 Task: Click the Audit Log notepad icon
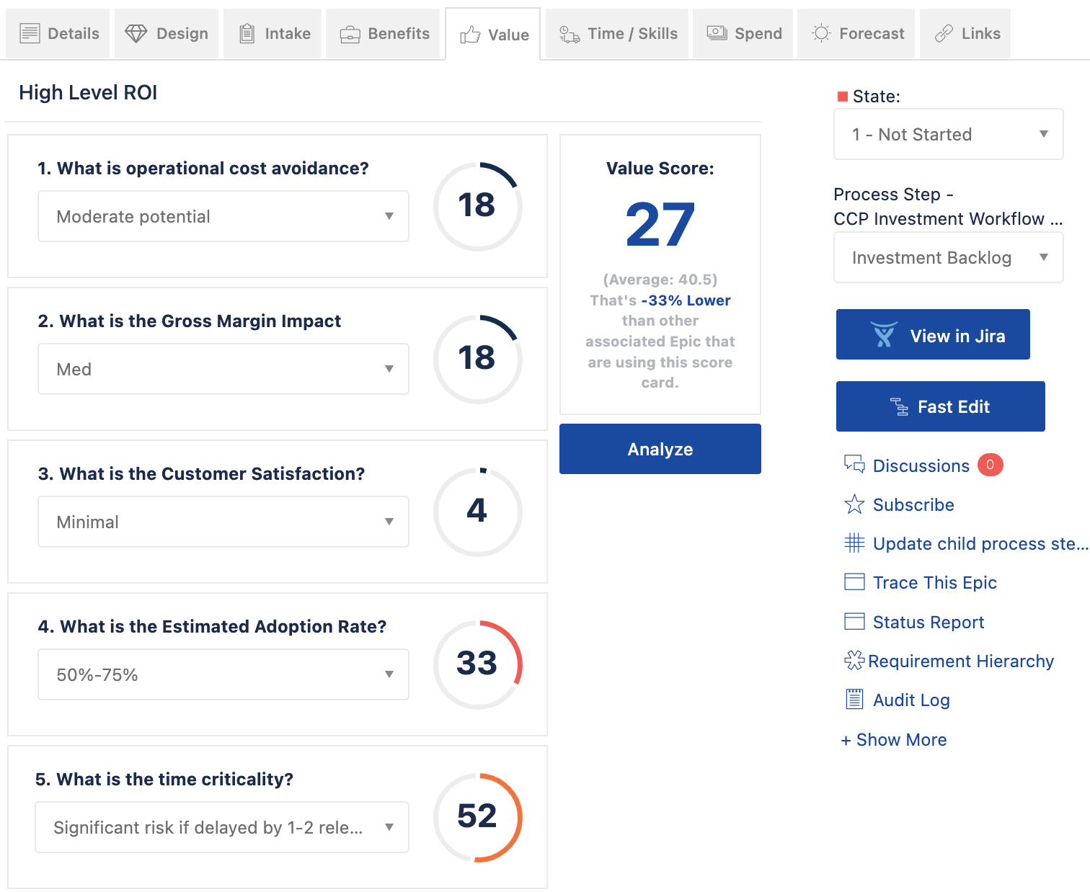pyautogui.click(x=854, y=699)
